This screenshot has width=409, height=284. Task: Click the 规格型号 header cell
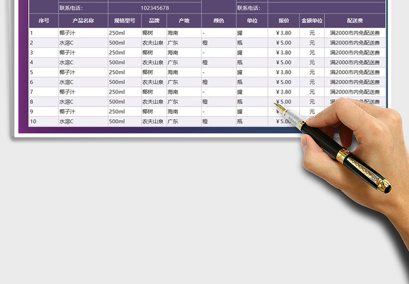pyautogui.click(x=125, y=21)
